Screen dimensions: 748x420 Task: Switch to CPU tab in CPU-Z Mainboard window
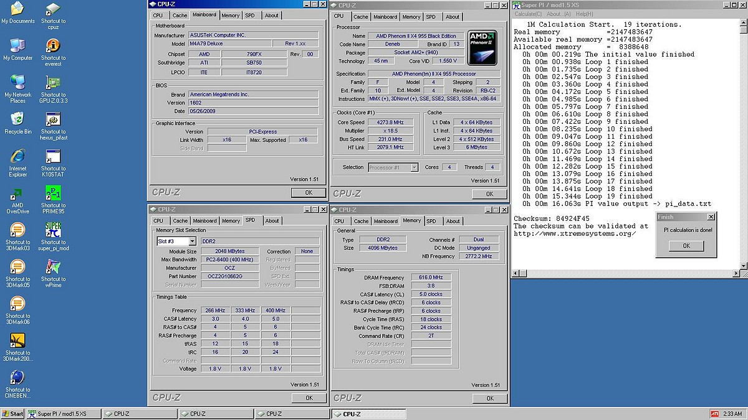click(158, 16)
